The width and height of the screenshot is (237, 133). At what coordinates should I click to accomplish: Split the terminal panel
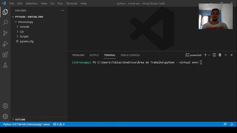(x=214, y=55)
